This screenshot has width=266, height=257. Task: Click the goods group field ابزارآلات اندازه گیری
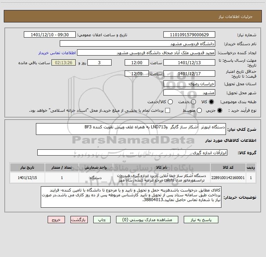(132, 152)
